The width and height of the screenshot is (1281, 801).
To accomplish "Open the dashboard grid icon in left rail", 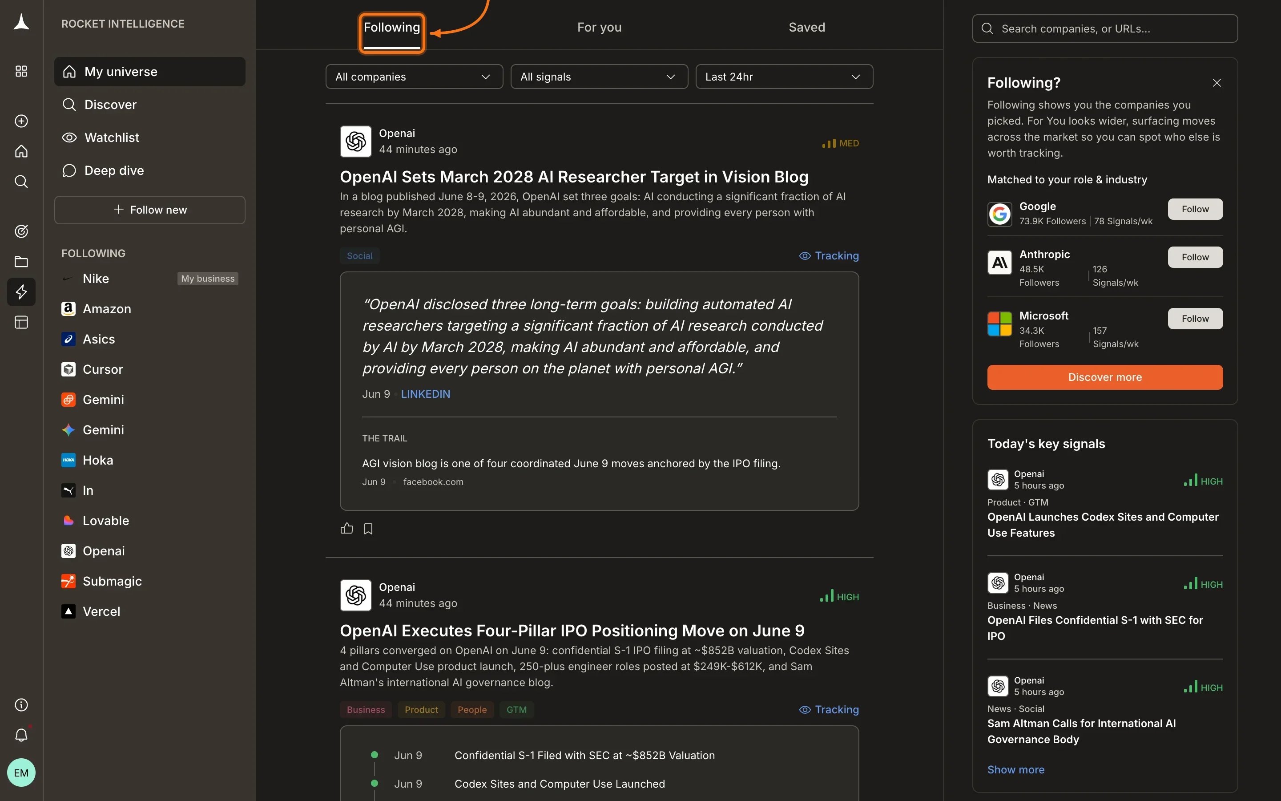I will coord(21,71).
